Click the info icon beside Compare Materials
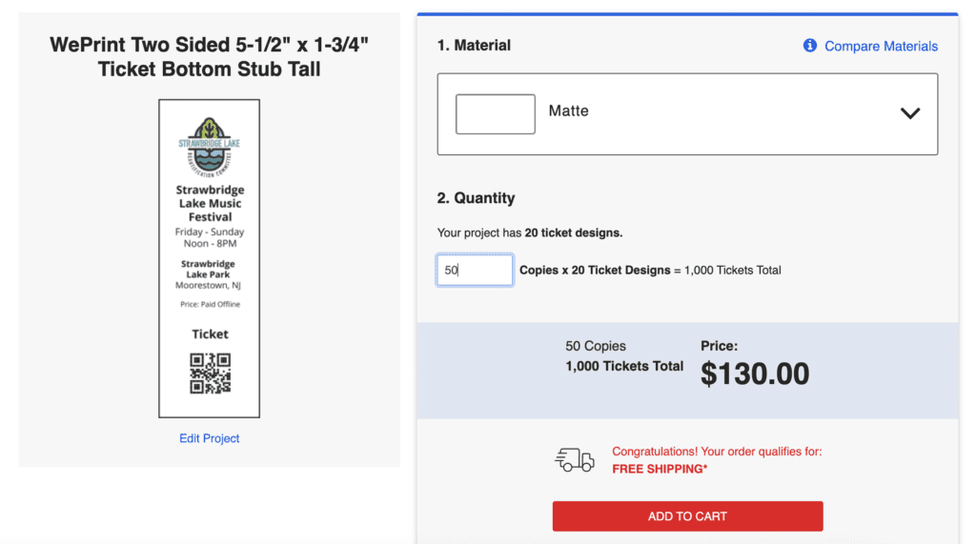This screenshot has width=976, height=544. (x=809, y=46)
